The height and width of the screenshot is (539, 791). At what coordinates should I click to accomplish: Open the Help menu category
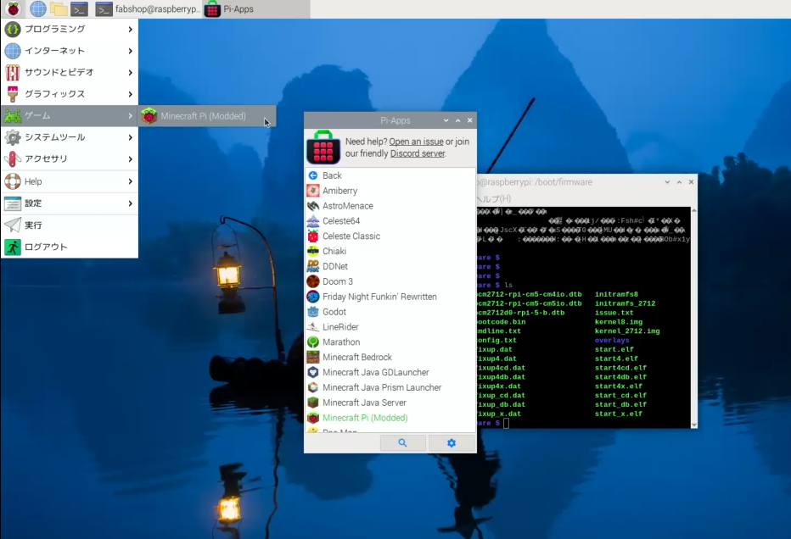69,181
